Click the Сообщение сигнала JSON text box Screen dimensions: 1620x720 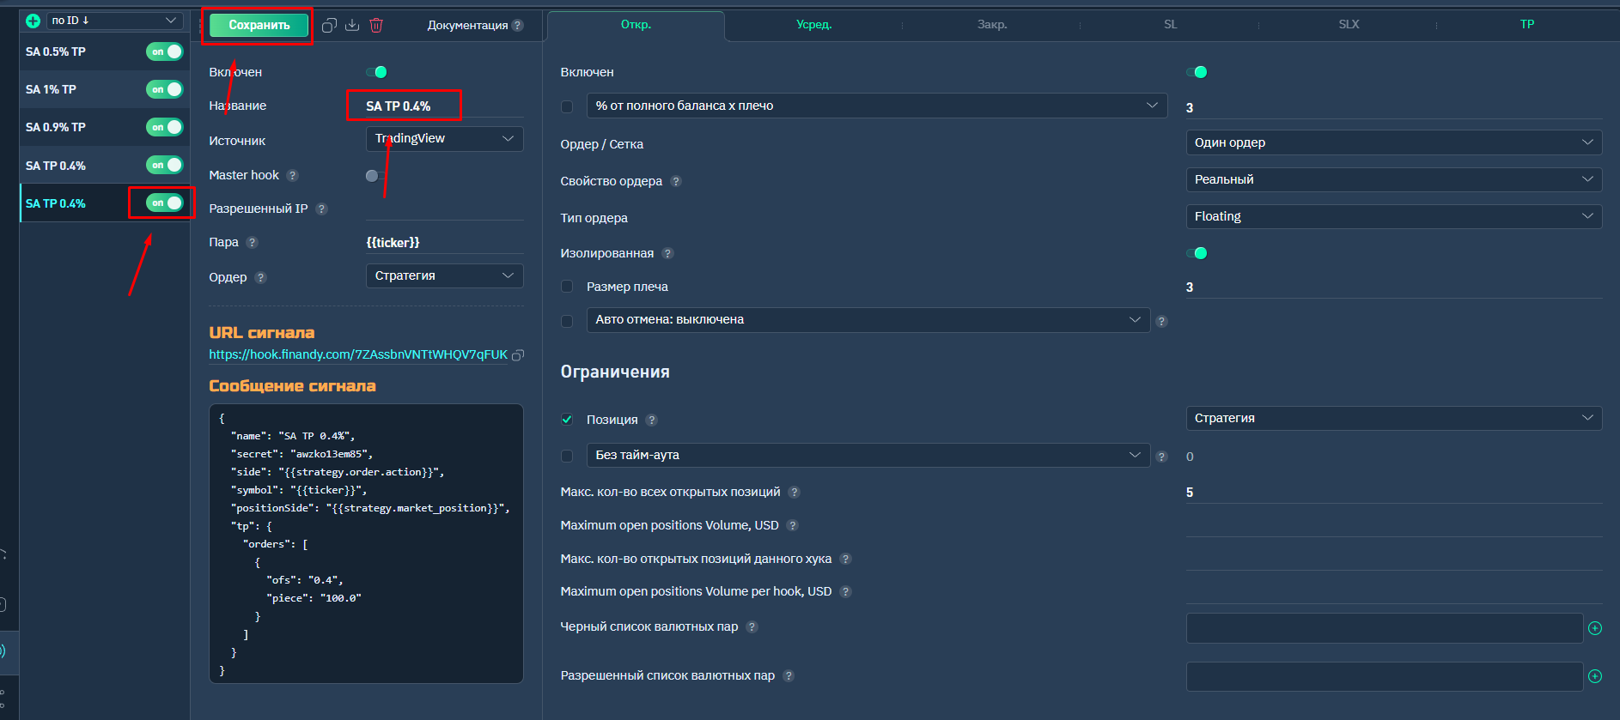366,544
